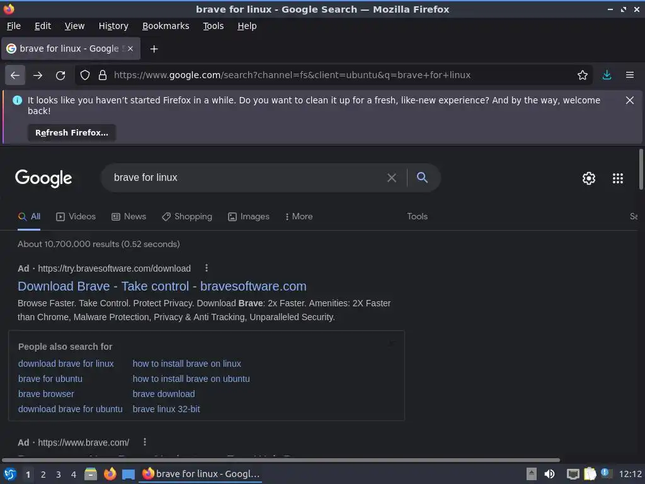Search 'download brave for ubuntu' suggestion

[71, 409]
